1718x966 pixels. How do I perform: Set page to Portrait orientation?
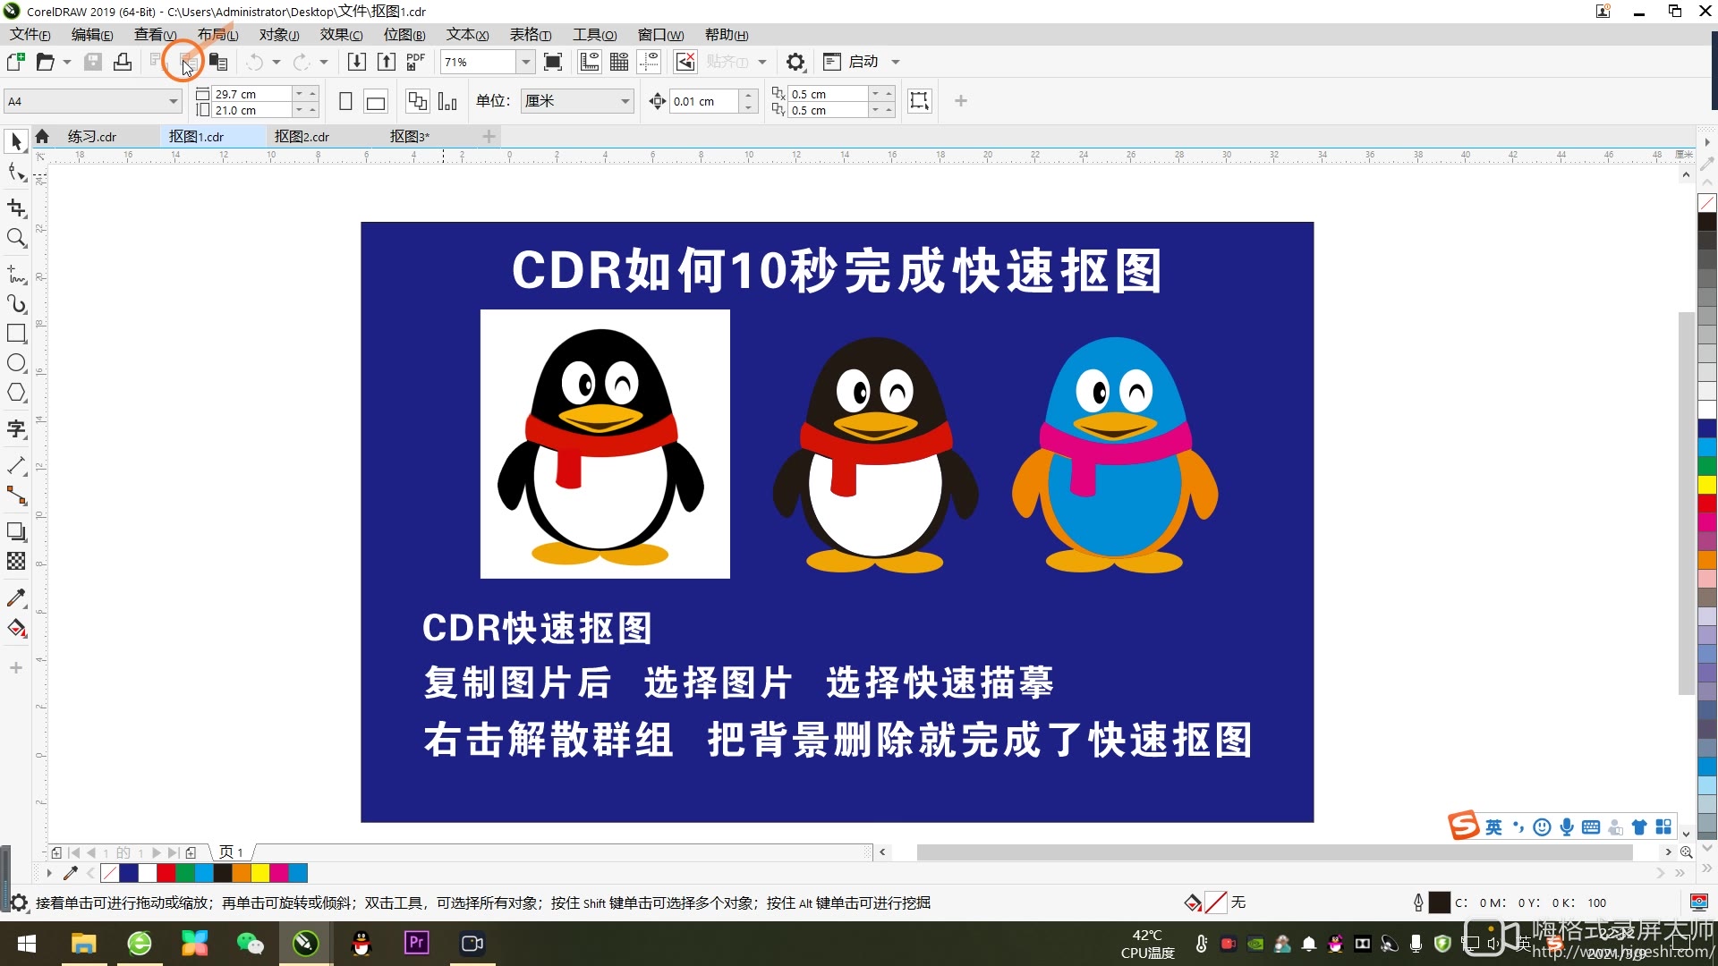[x=345, y=102]
